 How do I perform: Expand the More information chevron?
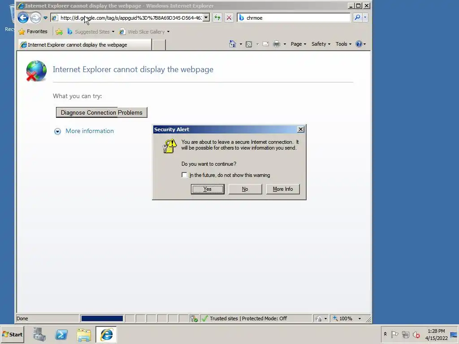tap(58, 131)
